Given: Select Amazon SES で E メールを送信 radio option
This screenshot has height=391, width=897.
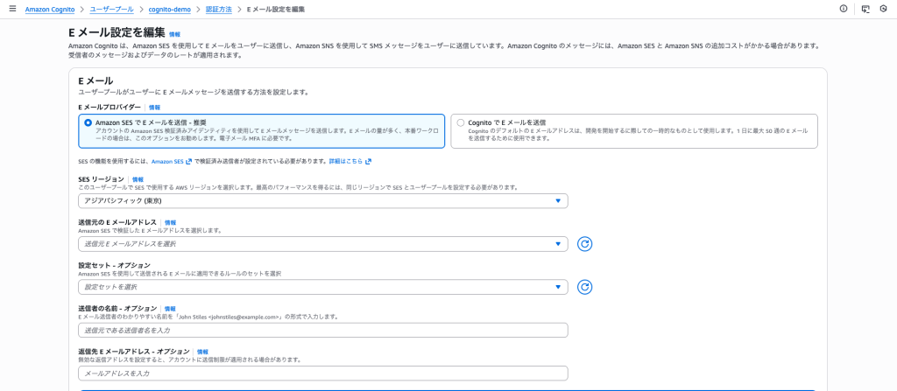Looking at the screenshot, I should point(88,122).
